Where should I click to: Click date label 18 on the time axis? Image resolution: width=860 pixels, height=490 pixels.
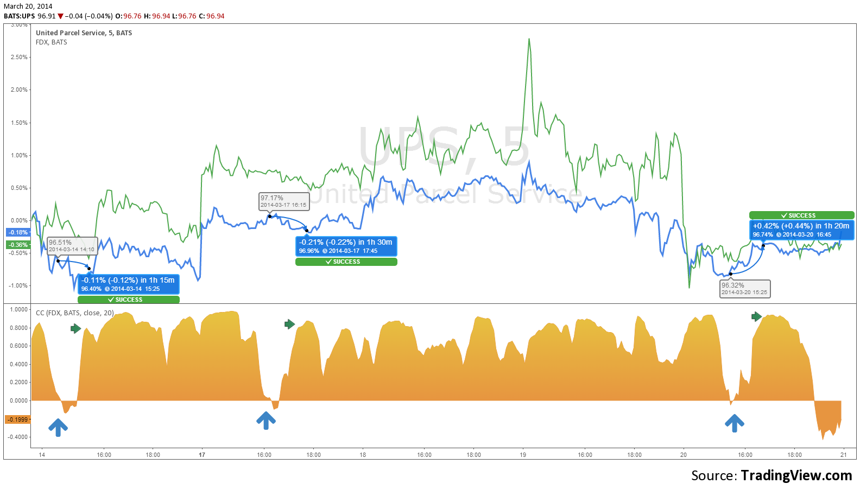coord(363,455)
